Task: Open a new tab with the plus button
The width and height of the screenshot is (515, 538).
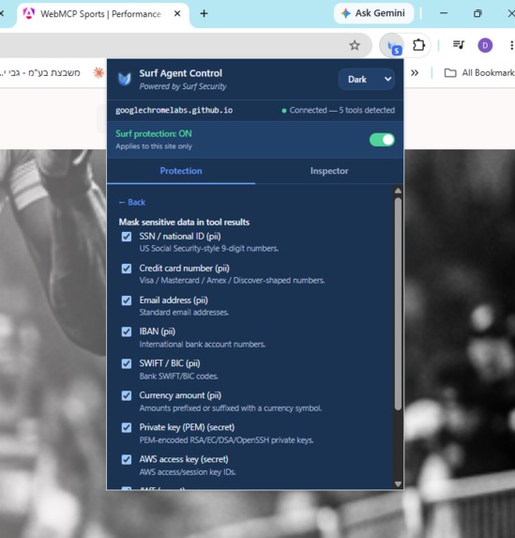Action: pos(204,13)
